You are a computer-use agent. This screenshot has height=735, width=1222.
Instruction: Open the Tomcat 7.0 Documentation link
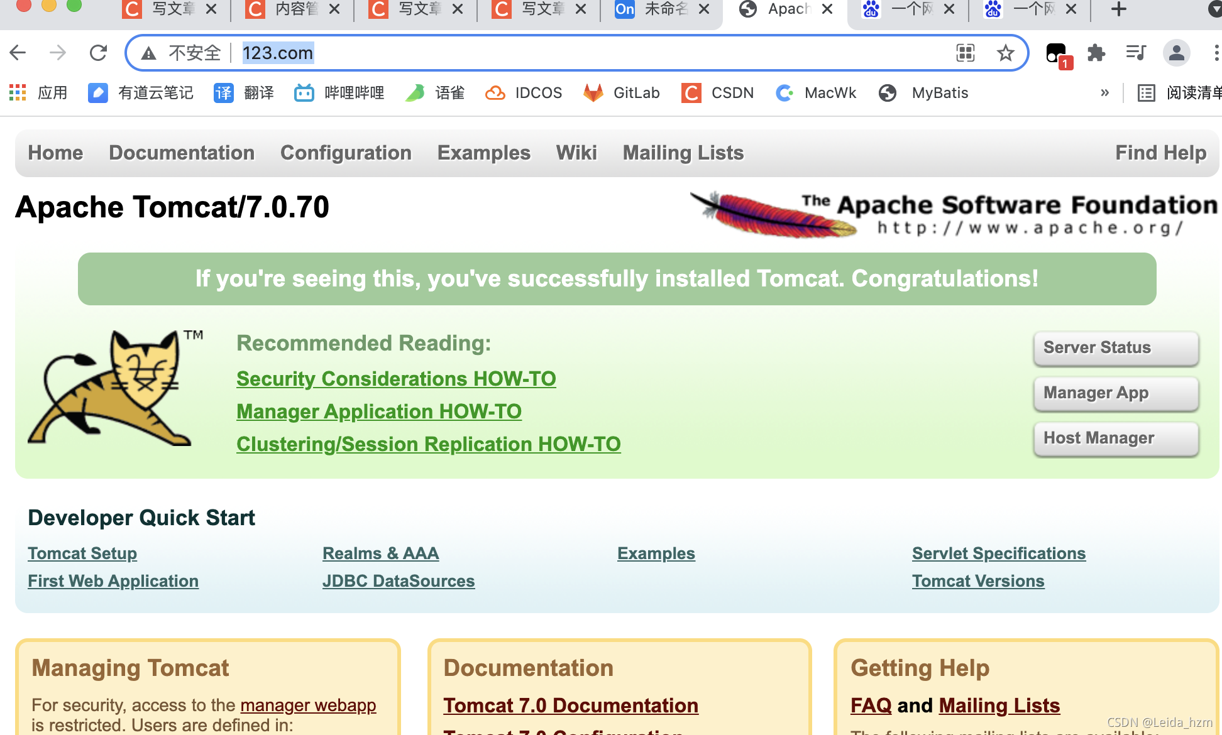[571, 705]
